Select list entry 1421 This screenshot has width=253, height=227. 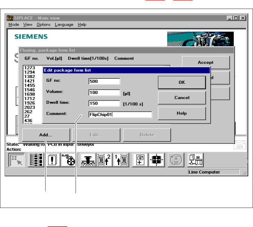pos(29,81)
